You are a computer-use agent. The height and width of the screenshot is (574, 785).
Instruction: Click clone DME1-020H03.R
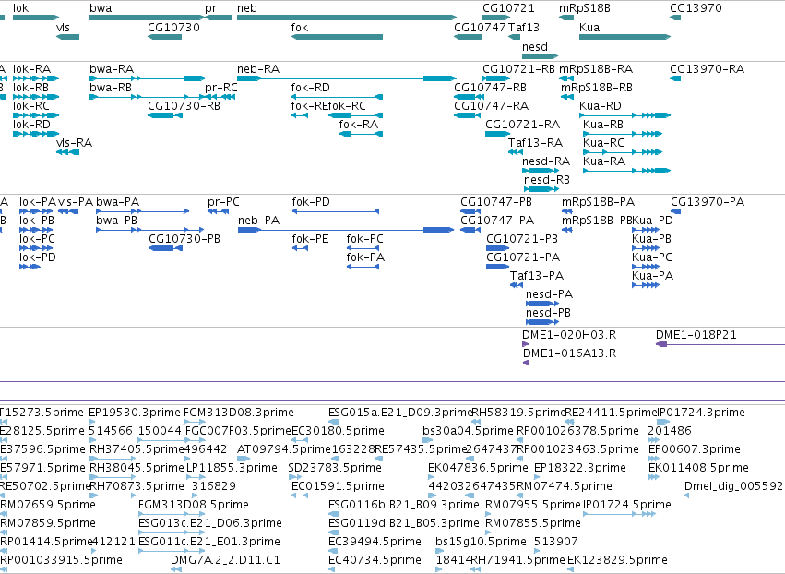[x=569, y=335]
